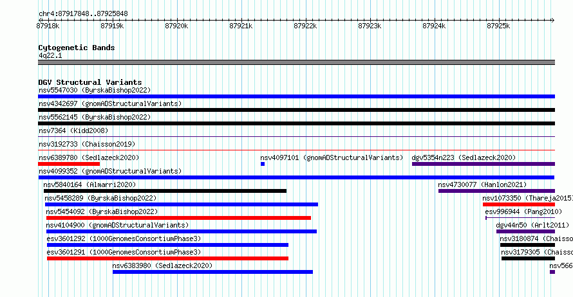
Task: Open the nsv4730077 (Hanlon2021) label
Action: point(482,184)
